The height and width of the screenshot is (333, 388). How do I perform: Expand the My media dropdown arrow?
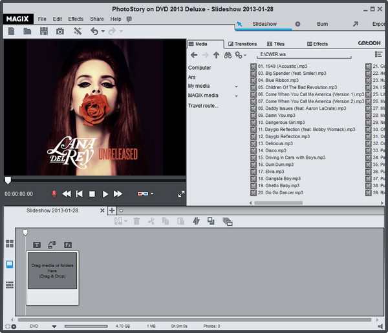(236, 86)
